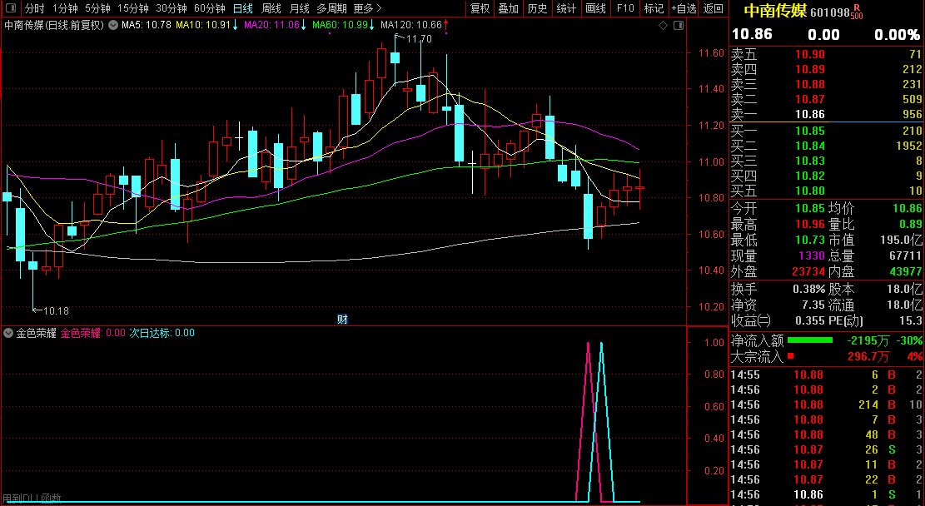Viewport: 925px width, 506px height.
Task: Select the 周线 weekly chart tab
Action: click(271, 8)
